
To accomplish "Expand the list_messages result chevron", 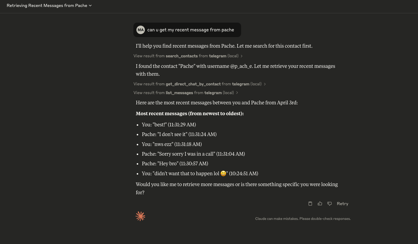I will tap(237, 93).
